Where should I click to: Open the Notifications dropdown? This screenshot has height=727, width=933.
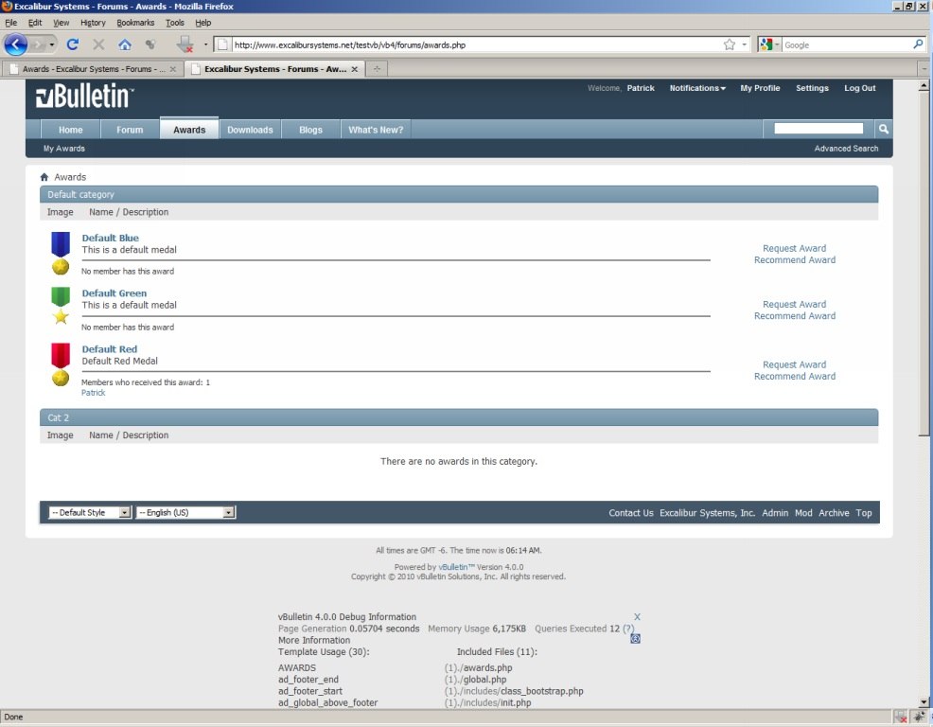click(697, 88)
